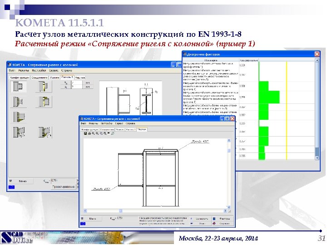Select the highlighted plain beam-to-column joint thumbnail
The width and height of the screenshot is (327, 245).
pos(18,87)
